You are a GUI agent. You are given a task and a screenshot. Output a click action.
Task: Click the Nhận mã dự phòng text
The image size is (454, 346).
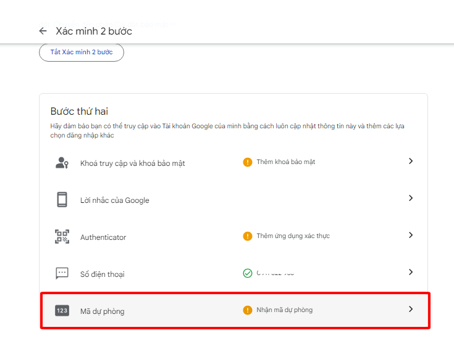point(284,310)
